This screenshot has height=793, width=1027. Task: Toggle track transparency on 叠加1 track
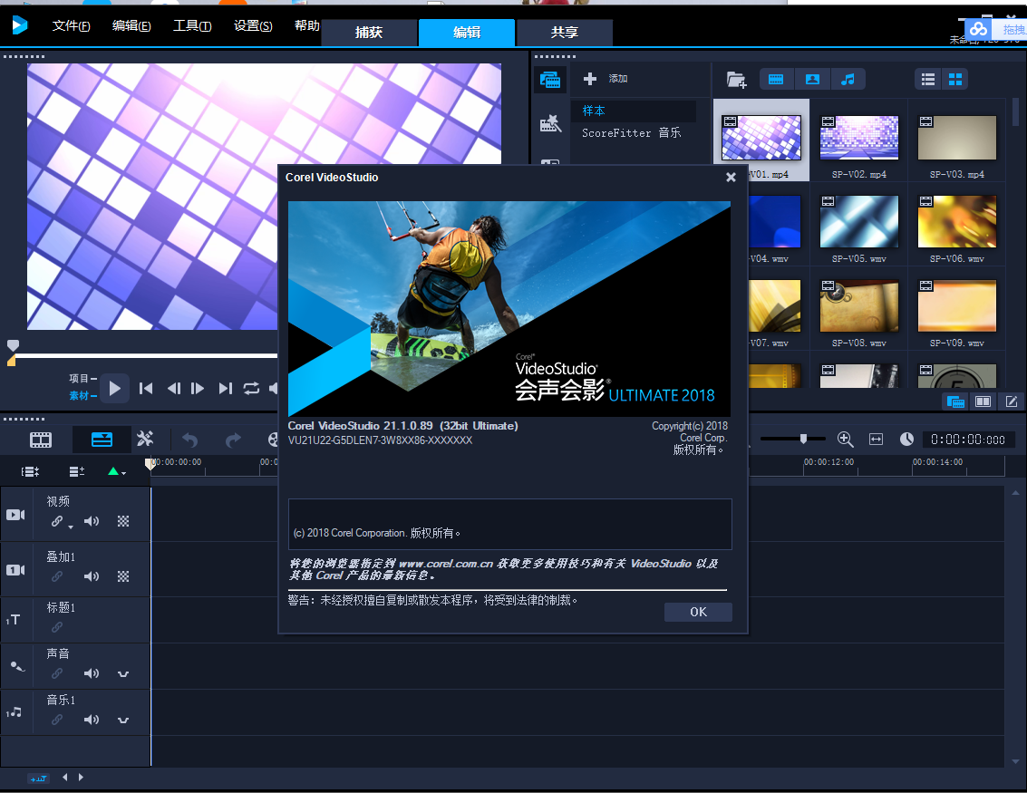[x=123, y=576]
